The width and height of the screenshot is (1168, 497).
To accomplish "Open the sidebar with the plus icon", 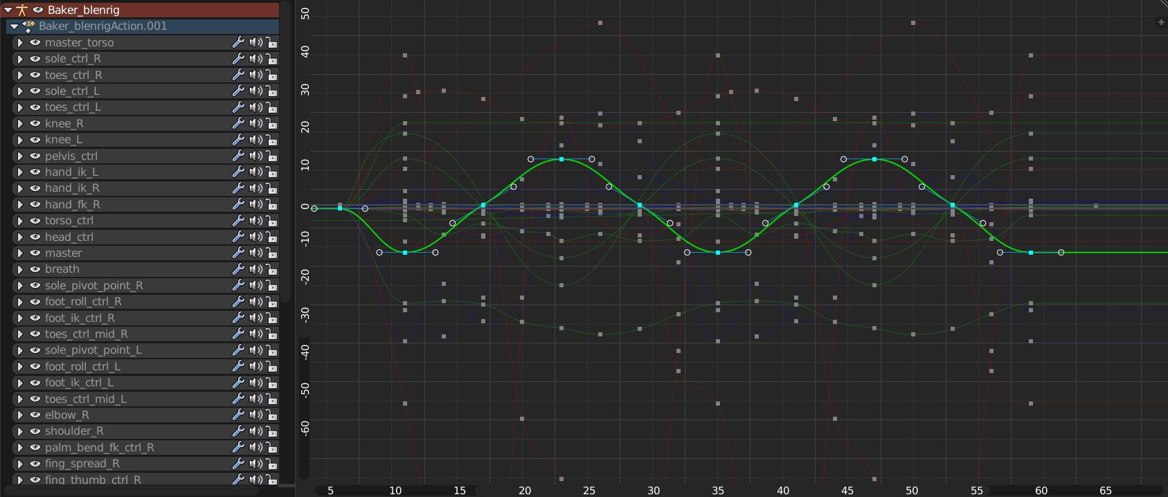I will (1161, 22).
